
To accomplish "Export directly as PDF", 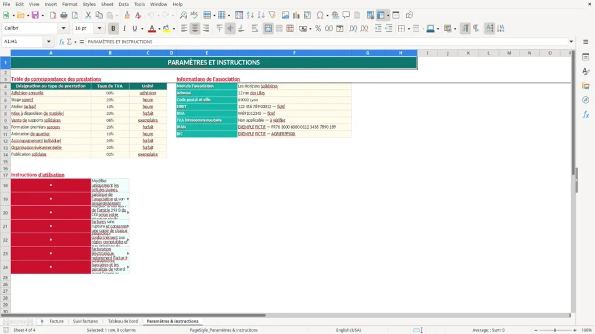I will (53, 15).
